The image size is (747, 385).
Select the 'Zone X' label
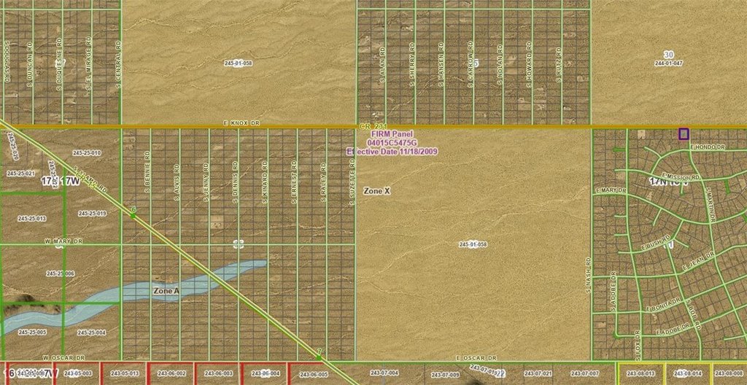tap(377, 191)
